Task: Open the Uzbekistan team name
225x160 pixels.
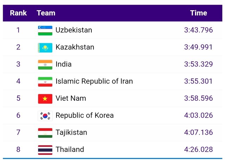Action: (x=74, y=30)
